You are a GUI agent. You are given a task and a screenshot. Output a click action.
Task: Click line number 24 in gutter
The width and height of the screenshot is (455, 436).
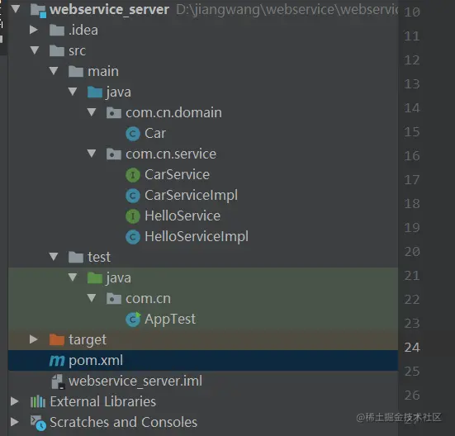click(412, 348)
